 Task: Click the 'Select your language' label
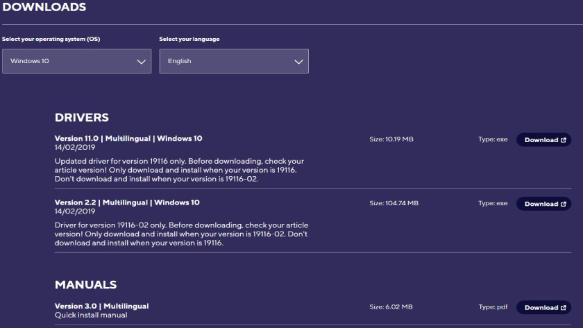pyautogui.click(x=189, y=40)
